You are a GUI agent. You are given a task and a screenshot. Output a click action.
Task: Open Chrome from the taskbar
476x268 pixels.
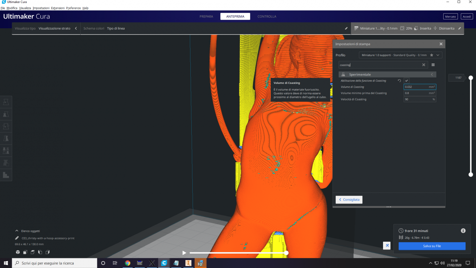128,263
